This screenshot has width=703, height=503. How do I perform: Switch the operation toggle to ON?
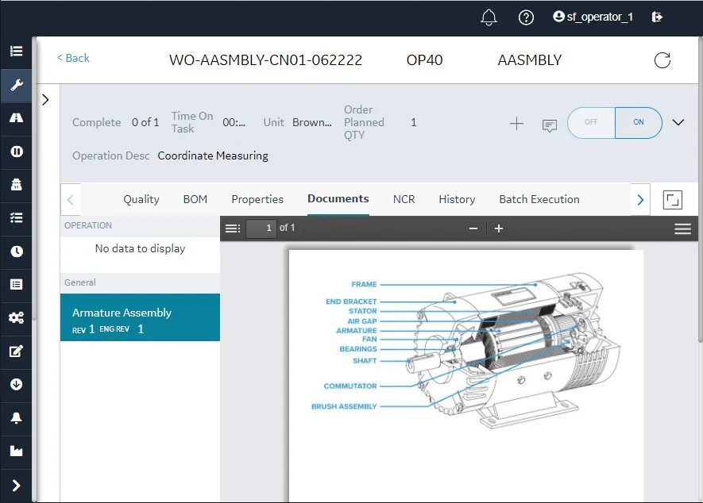[639, 122]
